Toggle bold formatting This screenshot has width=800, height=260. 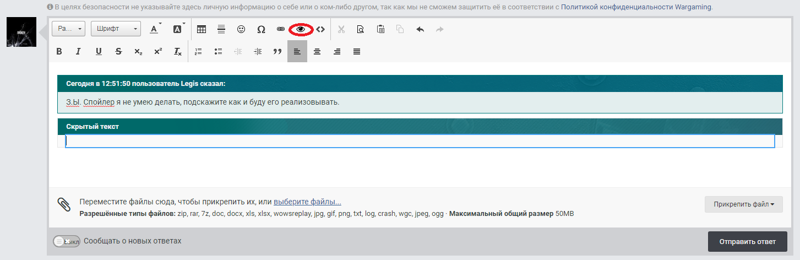pos(59,51)
